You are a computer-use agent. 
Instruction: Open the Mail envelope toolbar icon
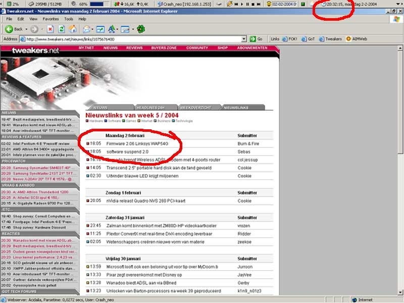tap(86, 29)
